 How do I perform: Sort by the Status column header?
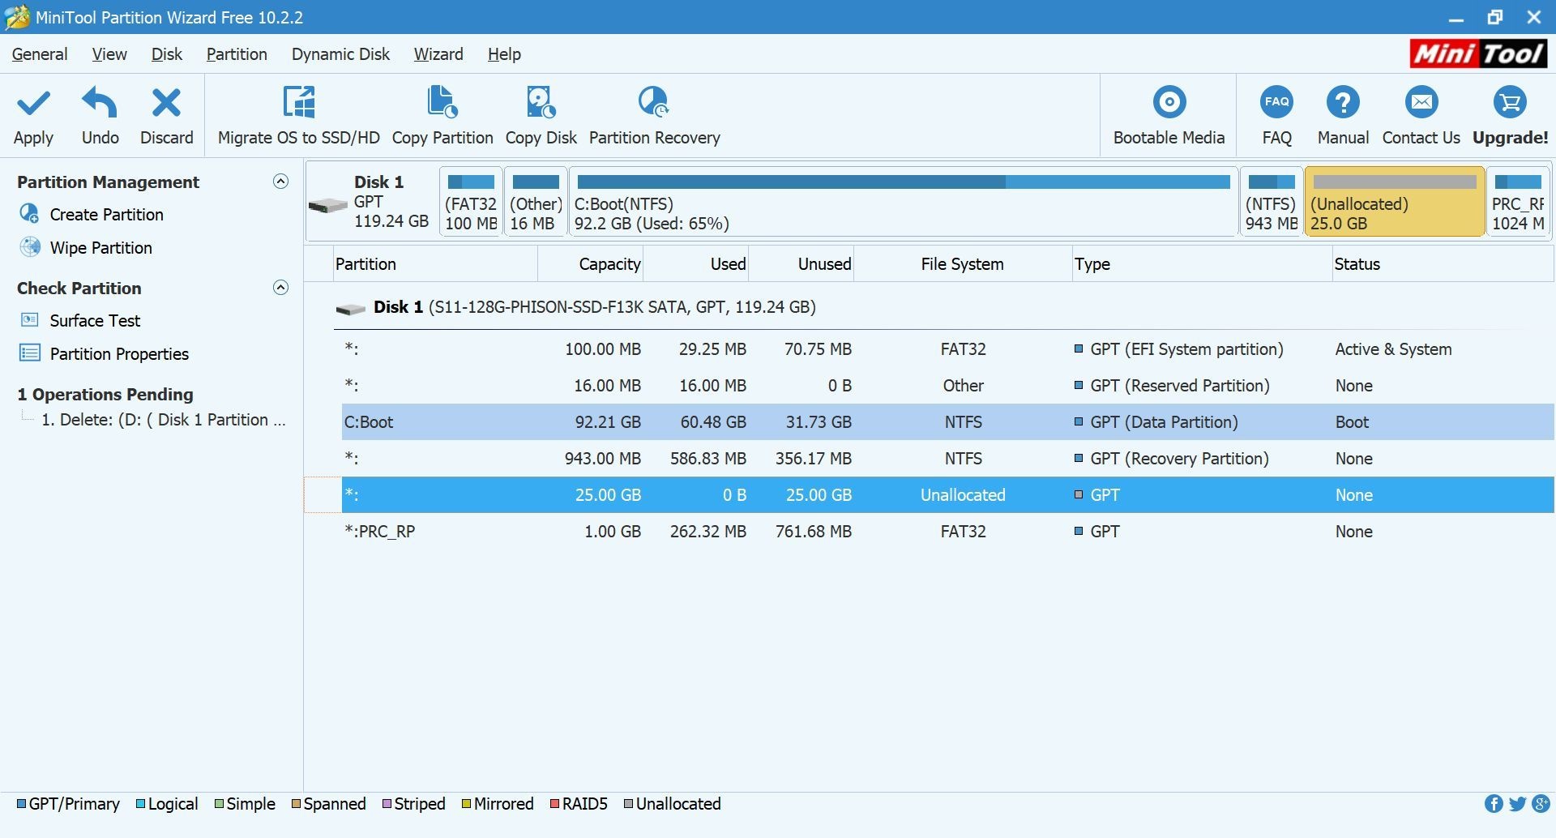pyautogui.click(x=1443, y=264)
